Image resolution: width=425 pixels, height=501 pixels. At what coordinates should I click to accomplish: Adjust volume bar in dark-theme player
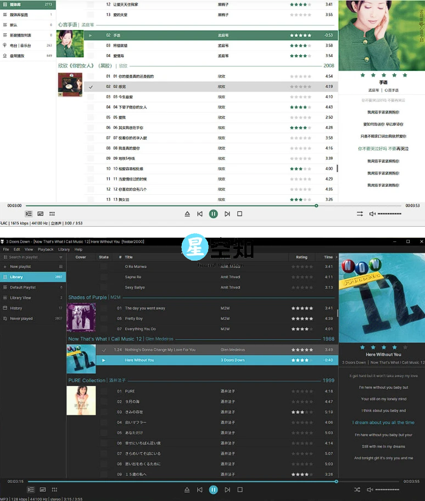(387, 489)
